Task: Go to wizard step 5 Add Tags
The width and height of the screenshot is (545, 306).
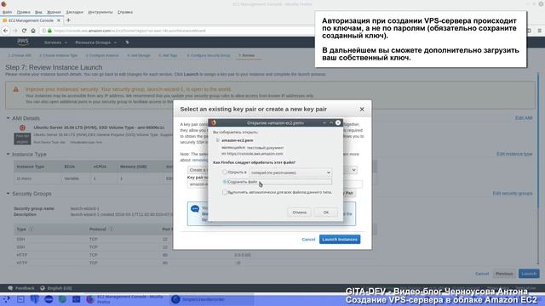Action: coord(168,55)
